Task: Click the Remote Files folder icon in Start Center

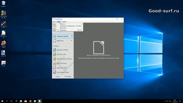Action: (55, 30)
